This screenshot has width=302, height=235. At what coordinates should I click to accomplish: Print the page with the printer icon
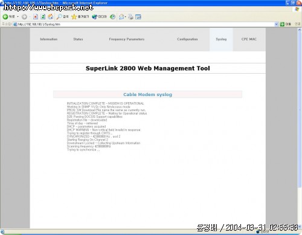pos(130,17)
